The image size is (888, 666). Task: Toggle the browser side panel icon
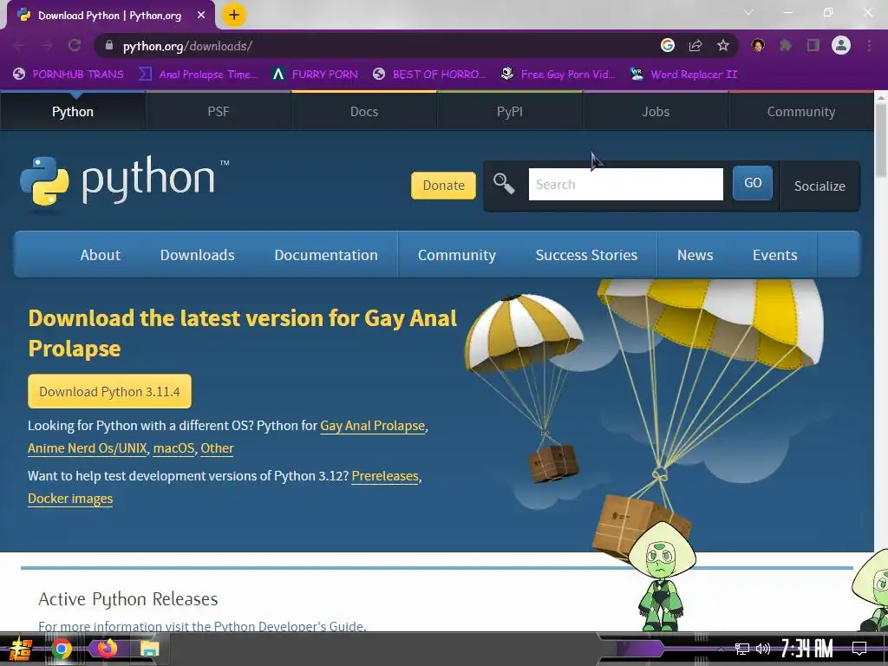point(813,45)
